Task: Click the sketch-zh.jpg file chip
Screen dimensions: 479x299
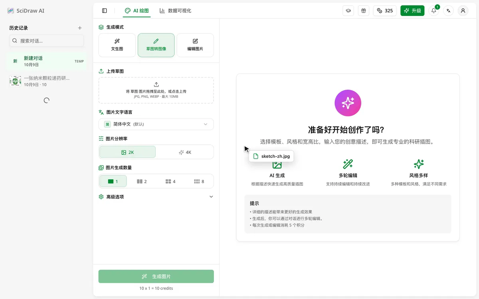Action: tap(271, 156)
